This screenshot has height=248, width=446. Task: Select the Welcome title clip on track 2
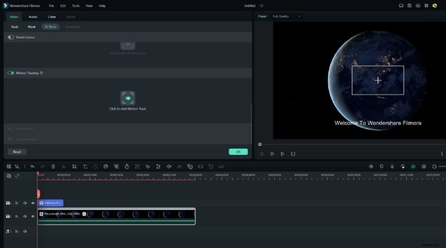click(51, 203)
